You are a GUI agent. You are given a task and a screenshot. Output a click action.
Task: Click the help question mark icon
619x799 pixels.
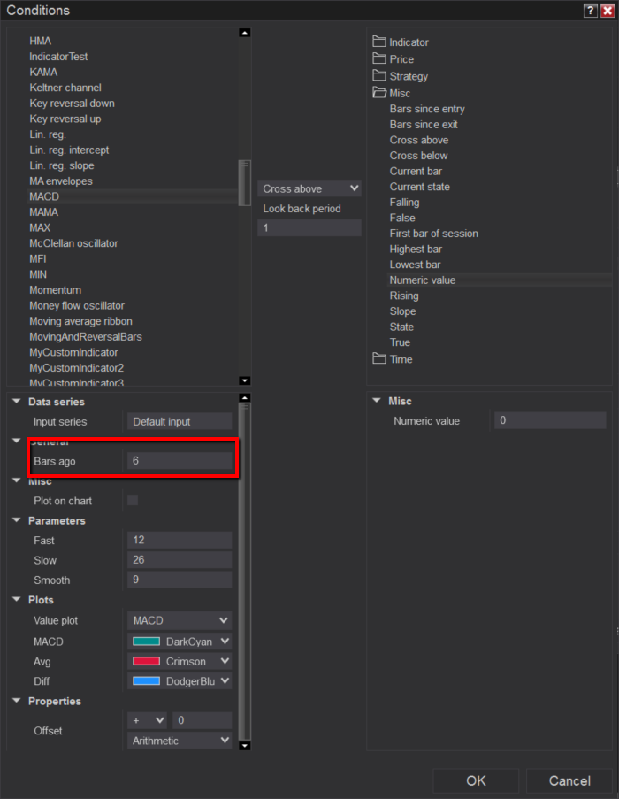pos(590,11)
